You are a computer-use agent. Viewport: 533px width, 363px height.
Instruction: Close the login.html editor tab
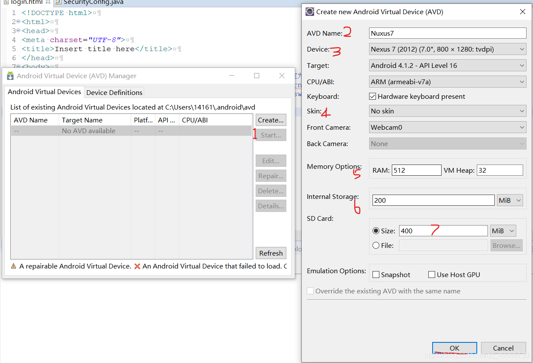coord(48,2)
